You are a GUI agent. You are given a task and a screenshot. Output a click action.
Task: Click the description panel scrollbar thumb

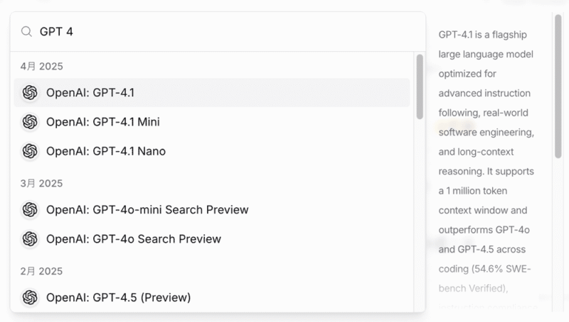coord(558,86)
